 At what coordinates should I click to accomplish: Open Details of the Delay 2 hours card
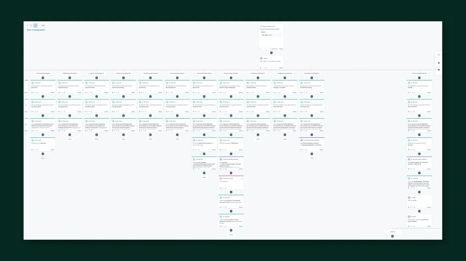point(429,207)
